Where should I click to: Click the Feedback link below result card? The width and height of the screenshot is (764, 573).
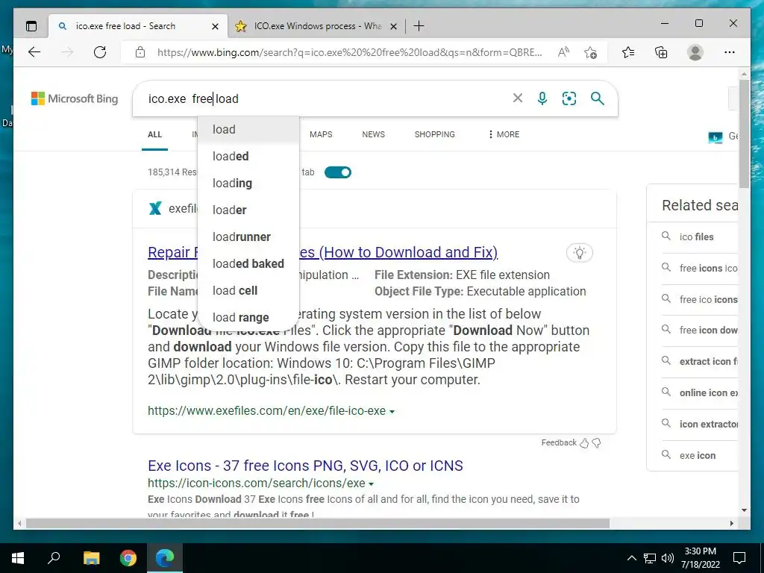pyautogui.click(x=559, y=443)
